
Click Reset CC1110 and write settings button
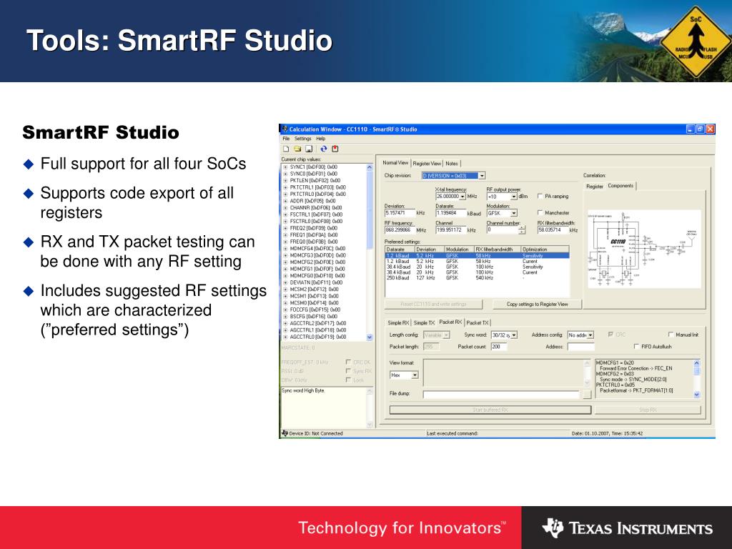tap(433, 304)
